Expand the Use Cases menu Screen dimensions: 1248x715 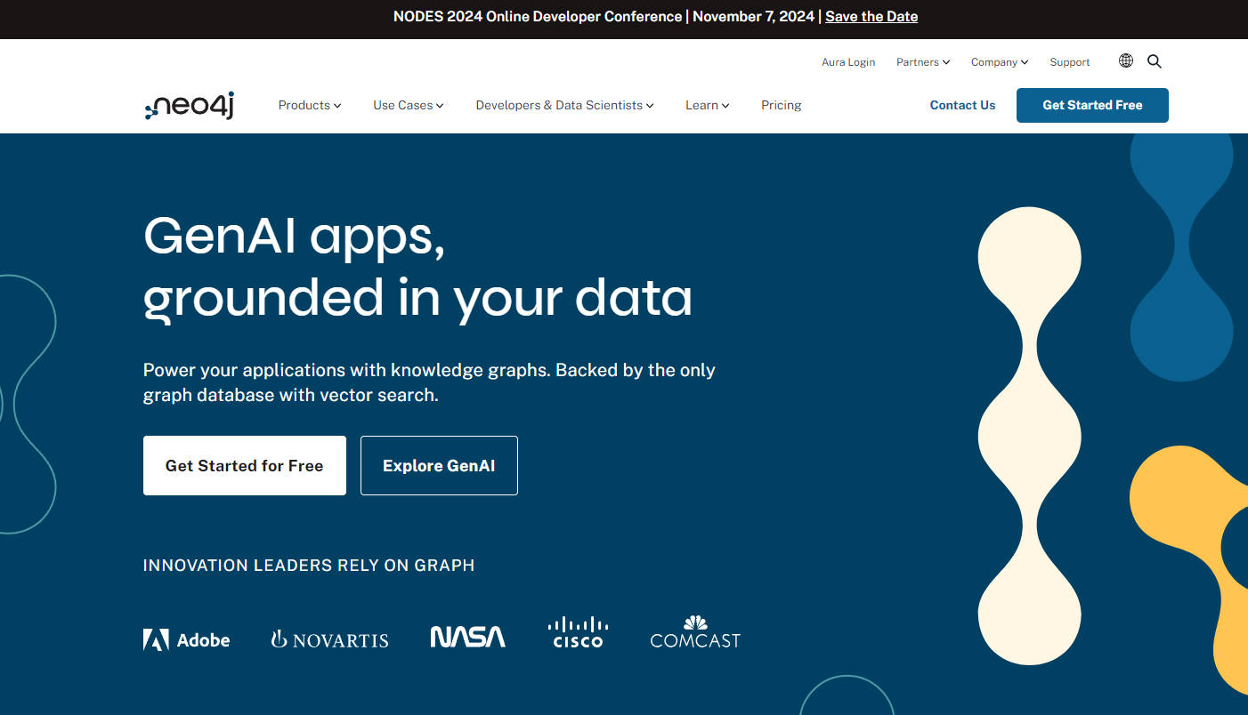(x=409, y=105)
